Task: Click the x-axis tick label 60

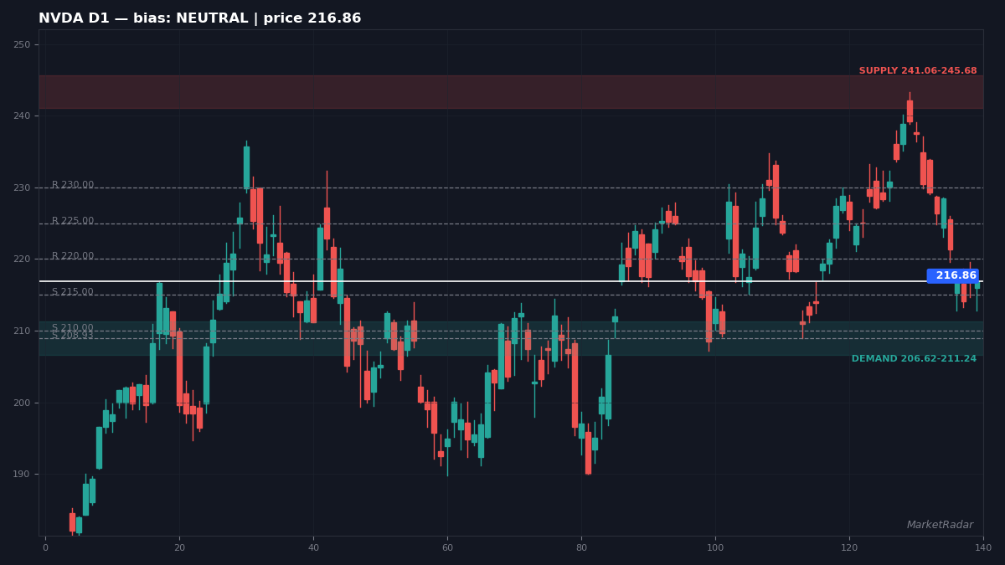Action: point(447,547)
